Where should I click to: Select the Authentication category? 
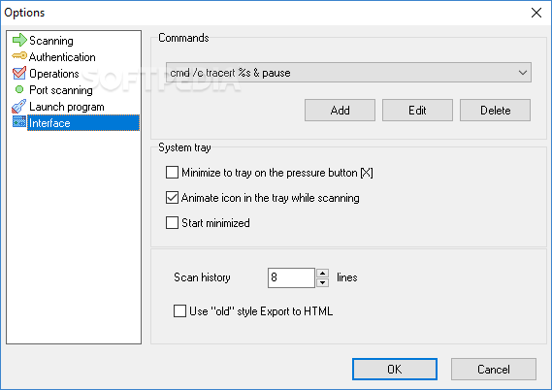point(62,57)
